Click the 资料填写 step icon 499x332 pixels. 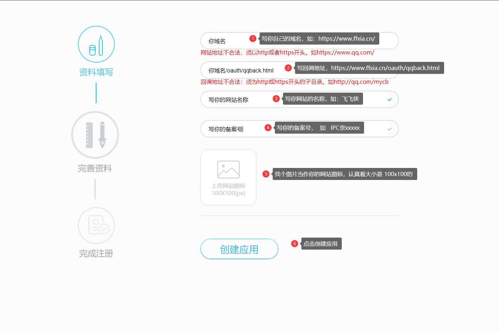[x=96, y=44]
